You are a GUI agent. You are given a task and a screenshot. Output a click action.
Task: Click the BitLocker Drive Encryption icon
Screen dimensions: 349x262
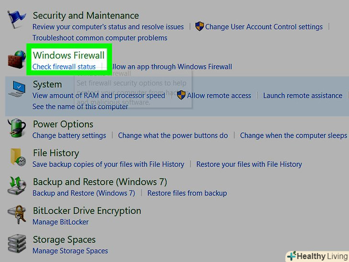click(x=17, y=215)
